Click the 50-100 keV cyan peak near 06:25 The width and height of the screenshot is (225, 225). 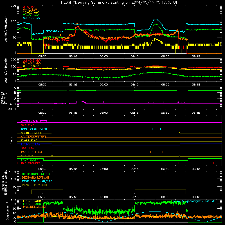pos(156,19)
